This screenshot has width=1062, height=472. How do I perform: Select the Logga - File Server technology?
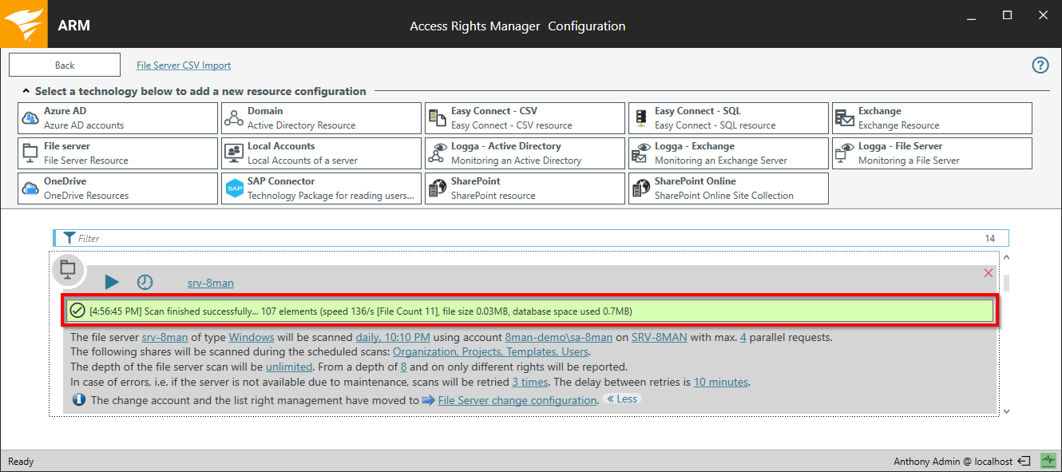tap(932, 153)
